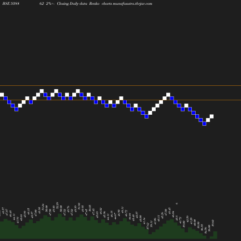Click the 'Closing Daily data' header text
The image size is (241, 241).
72,4
